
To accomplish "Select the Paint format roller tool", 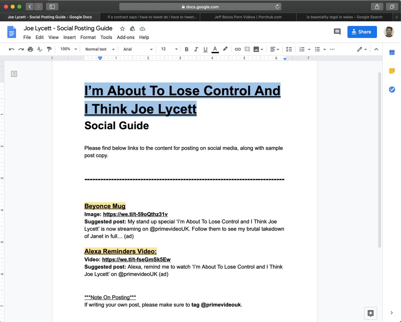I will click(49, 49).
